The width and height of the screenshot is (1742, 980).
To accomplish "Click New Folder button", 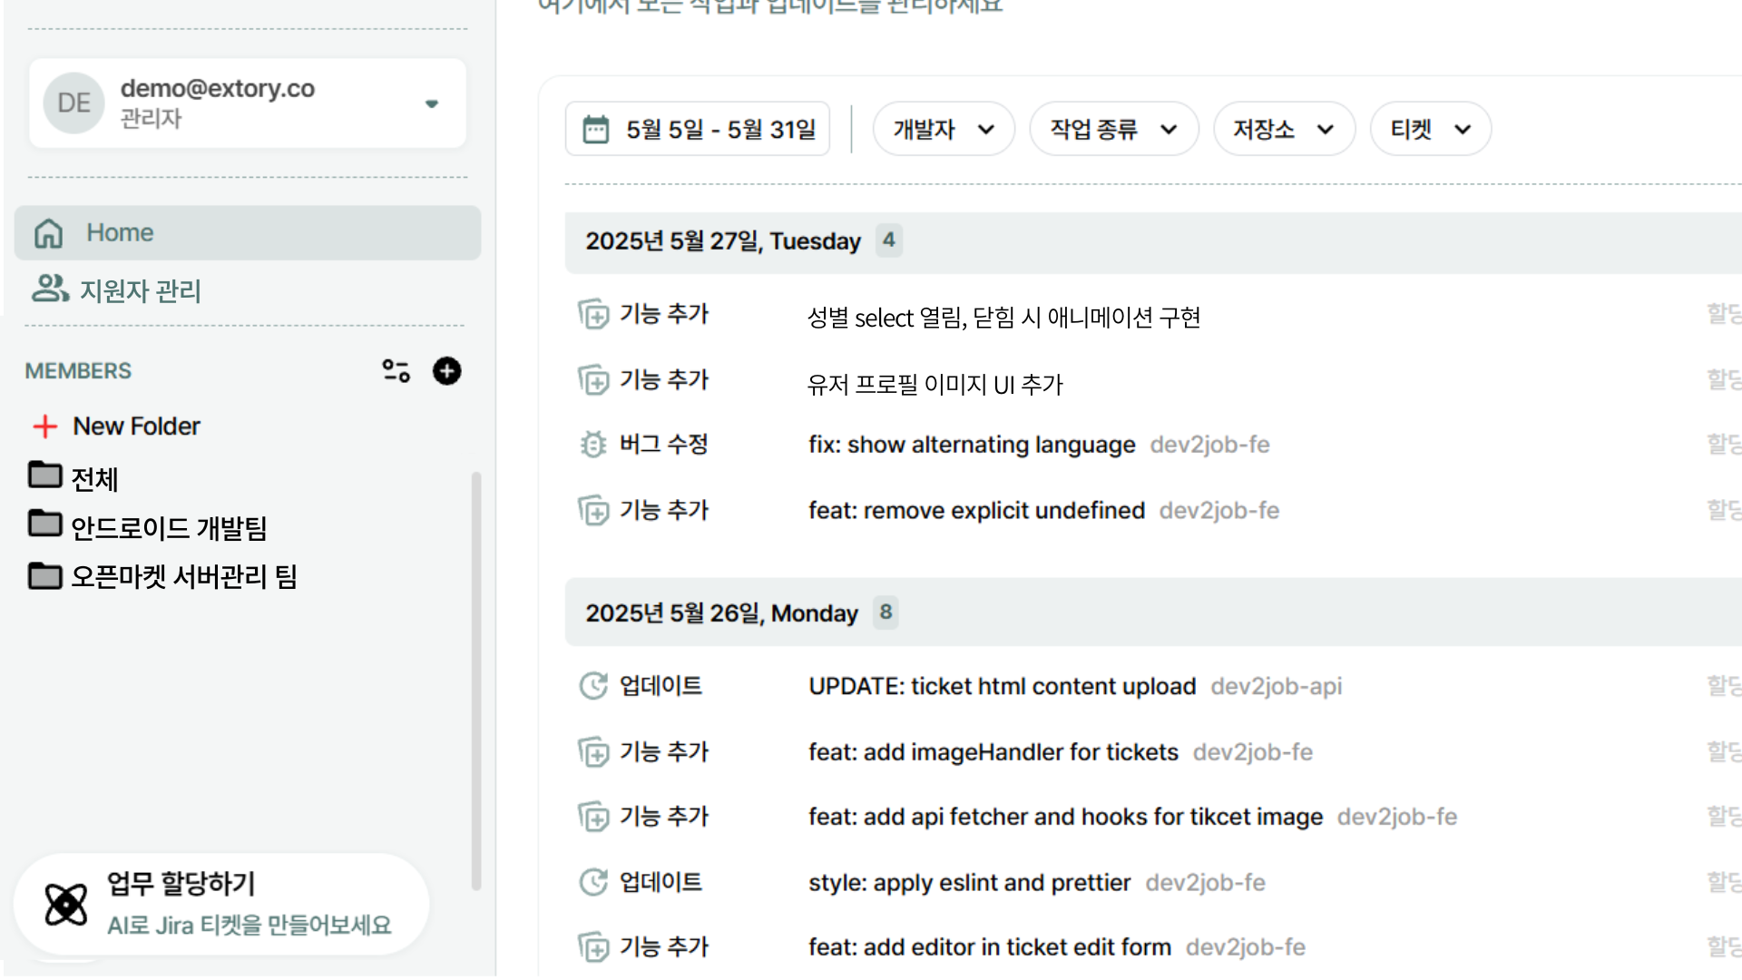I will click(x=117, y=426).
